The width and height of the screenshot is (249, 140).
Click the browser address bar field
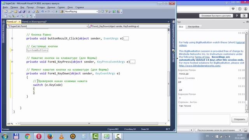pos(203,9)
